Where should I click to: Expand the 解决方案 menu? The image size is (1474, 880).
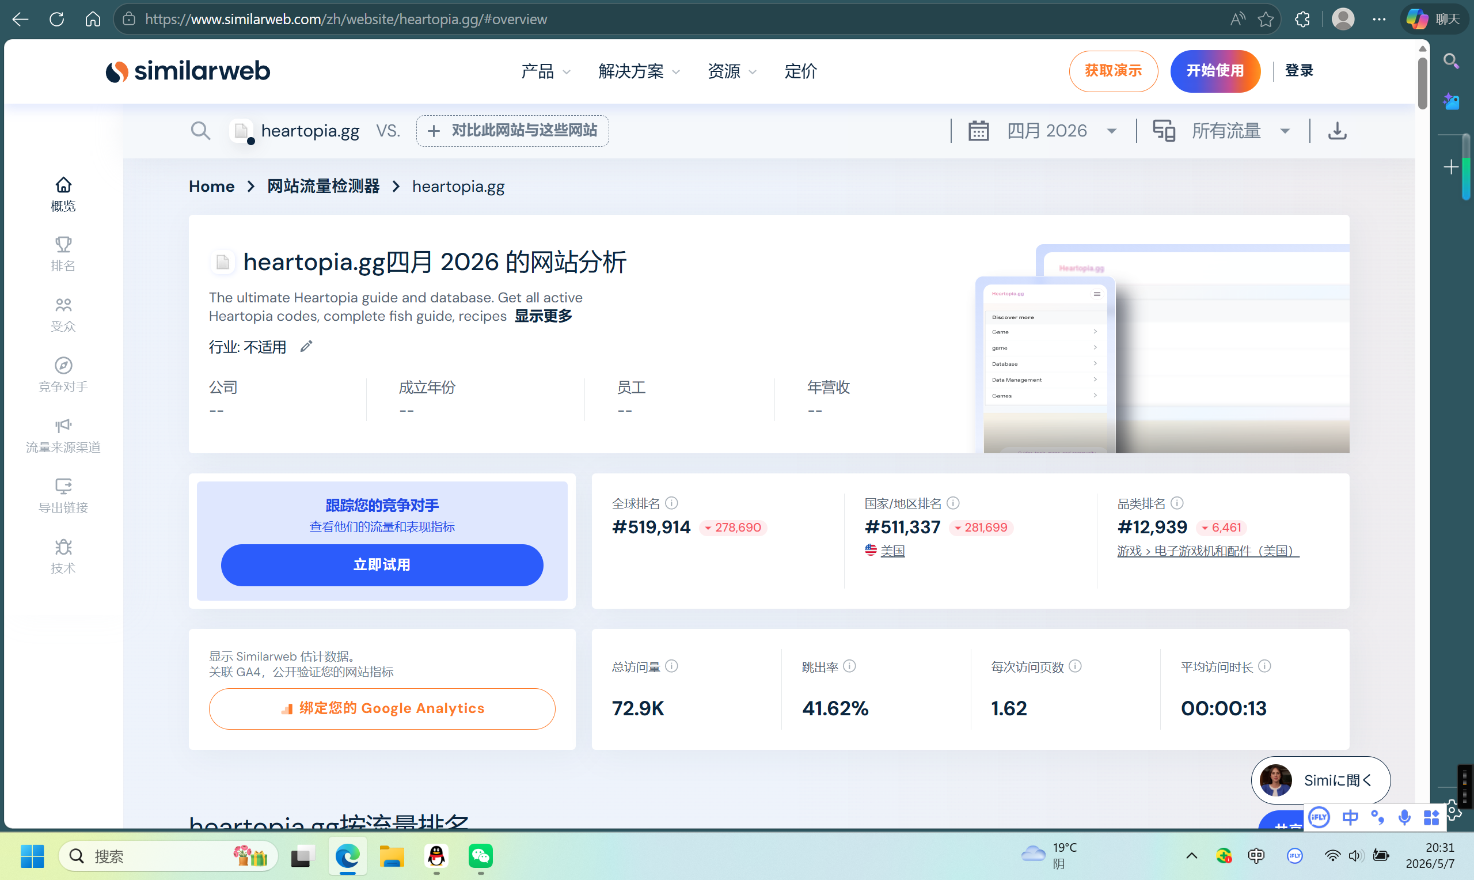point(639,71)
